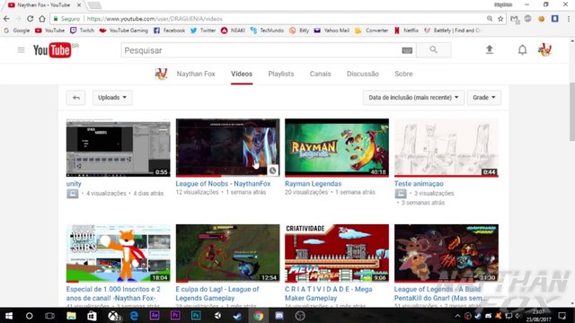575x323 pixels.
Task: Open the Teste animaçao title link
Action: pyautogui.click(x=419, y=184)
